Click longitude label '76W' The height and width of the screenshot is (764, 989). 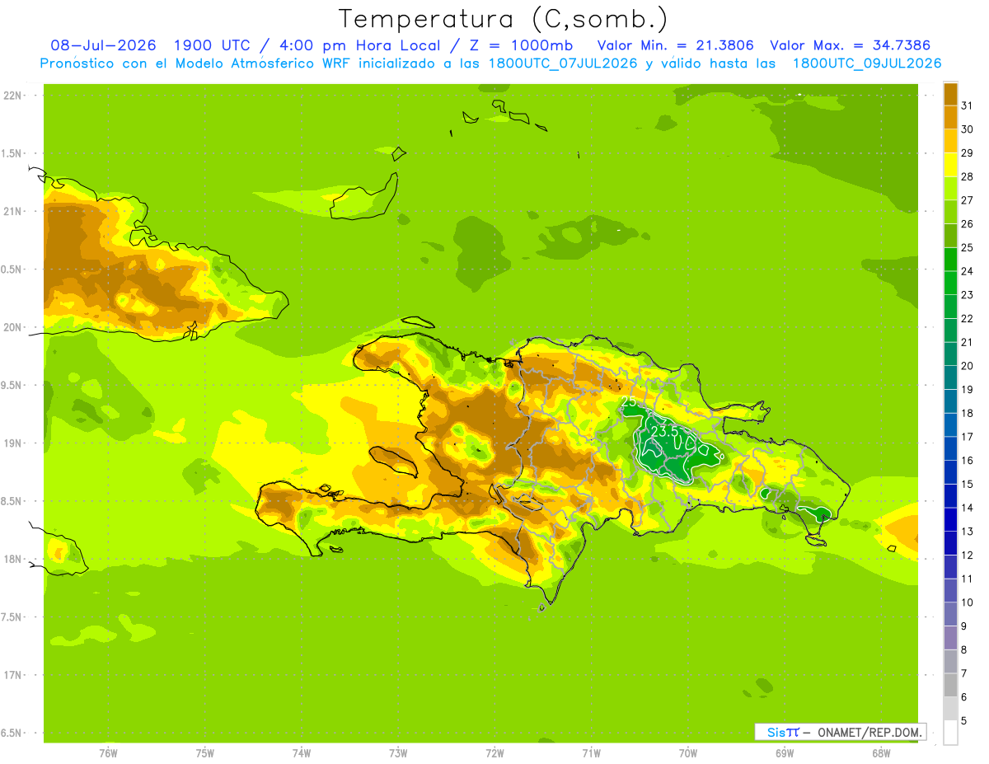tap(108, 753)
